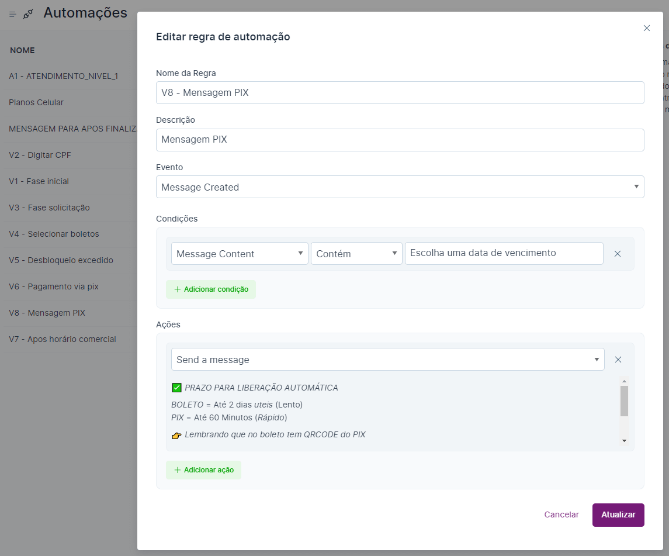Expand the Message Content attribute dropdown

(x=239, y=254)
